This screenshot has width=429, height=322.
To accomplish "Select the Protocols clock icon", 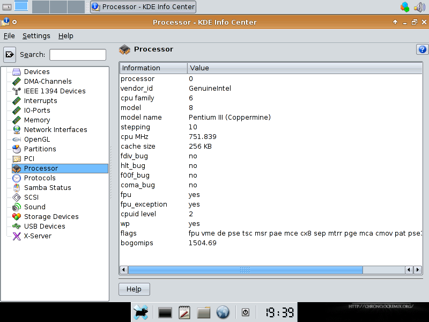I will [x=17, y=178].
